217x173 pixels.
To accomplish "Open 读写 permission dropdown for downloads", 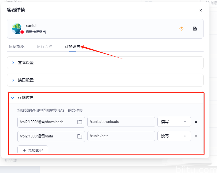I will [x=174, y=122].
